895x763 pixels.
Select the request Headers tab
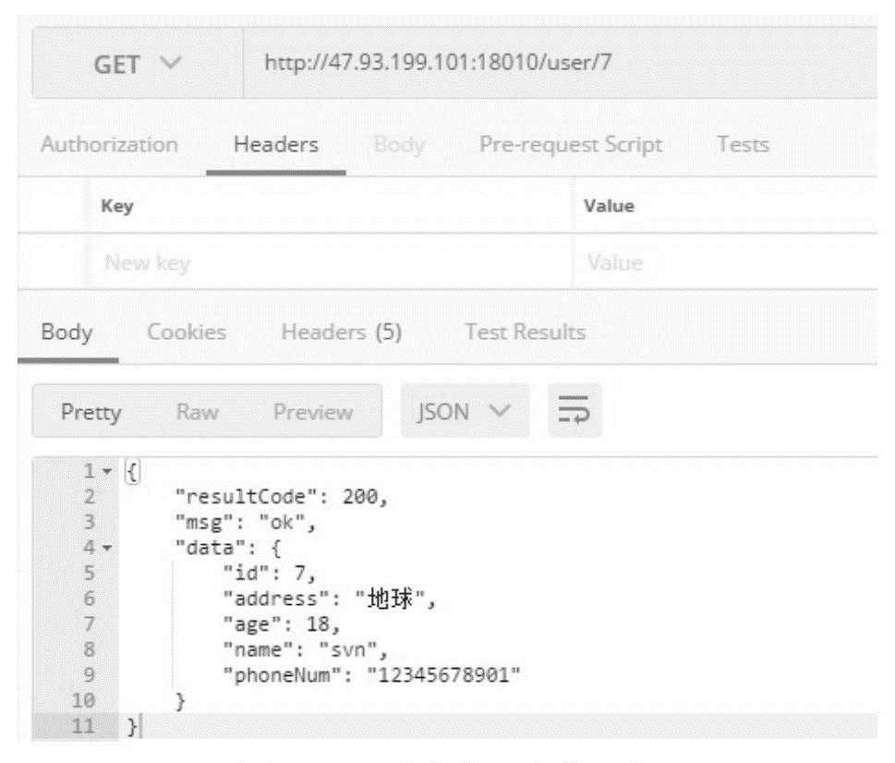tap(275, 145)
